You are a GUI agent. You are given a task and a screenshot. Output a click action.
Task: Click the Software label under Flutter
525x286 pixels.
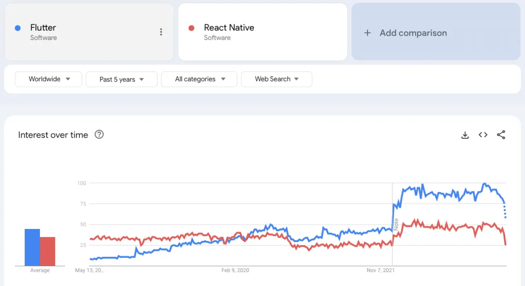click(44, 38)
